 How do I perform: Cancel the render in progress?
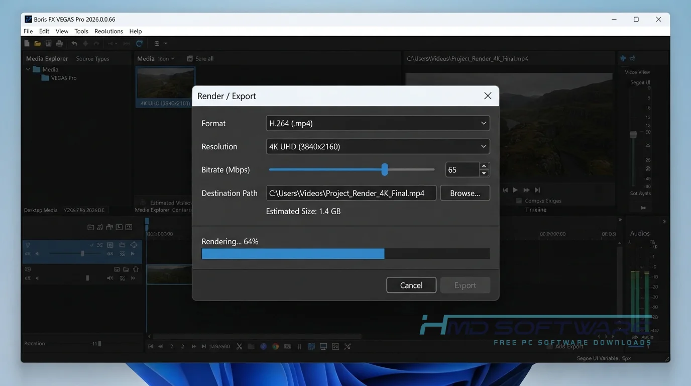coord(411,285)
